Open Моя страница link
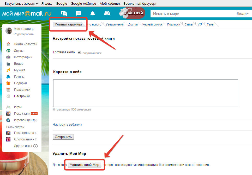This screenshot has height=175, width=252. pos(24,29)
